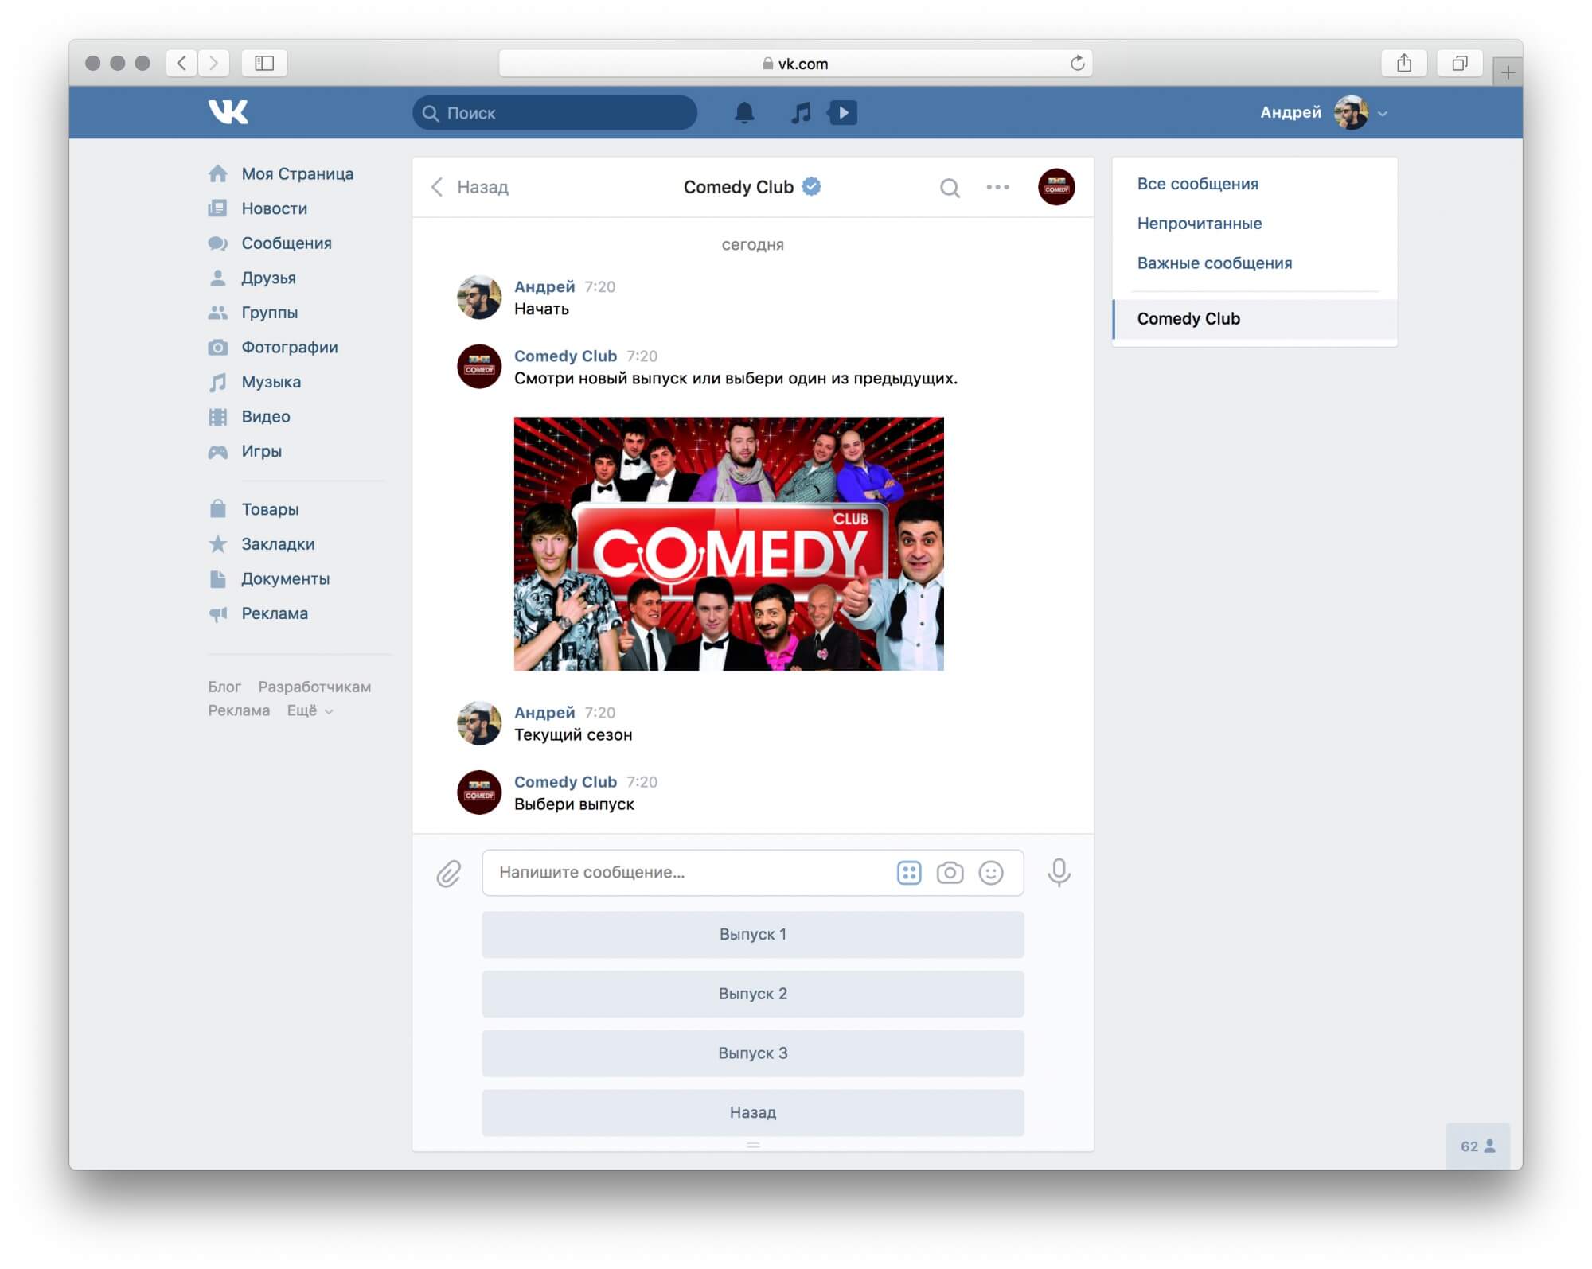The height and width of the screenshot is (1269, 1592).
Task: Open the music note icon
Action: 798,111
